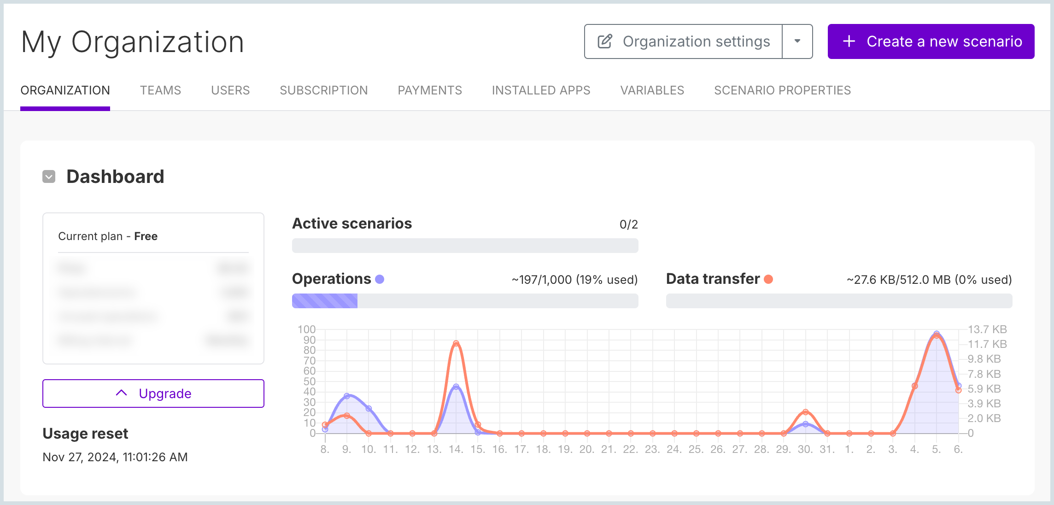
Task: Open the Users tab
Action: click(x=230, y=90)
